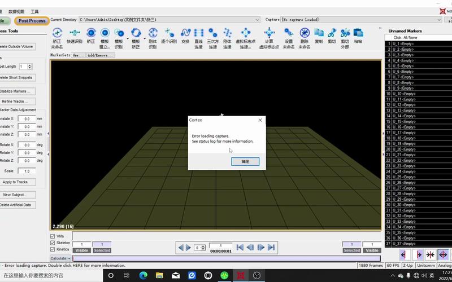Screen dimensions: 452x282
Task: Click the Stabilize Markers button
Action: point(18,91)
